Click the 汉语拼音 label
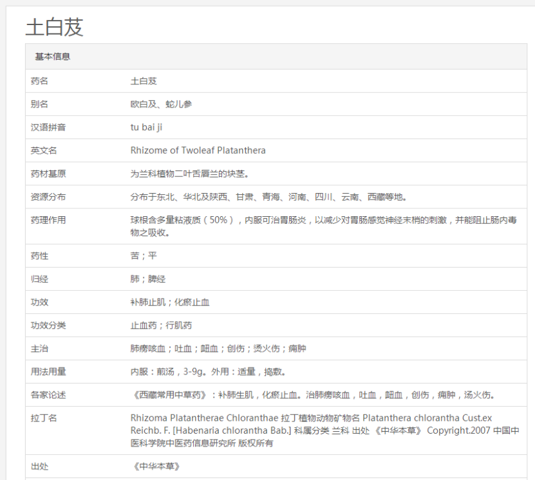The width and height of the screenshot is (535, 480). [48, 127]
